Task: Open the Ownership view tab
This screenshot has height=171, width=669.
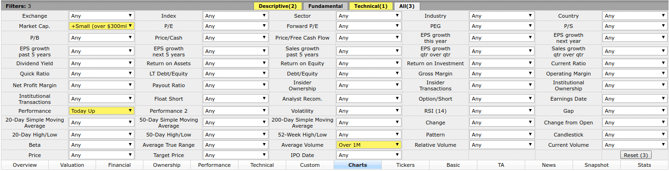Action: point(167,165)
